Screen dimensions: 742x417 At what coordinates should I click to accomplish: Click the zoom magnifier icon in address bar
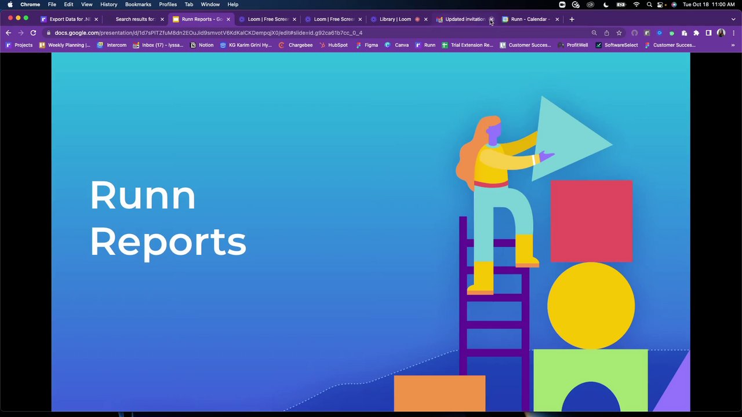(594, 33)
